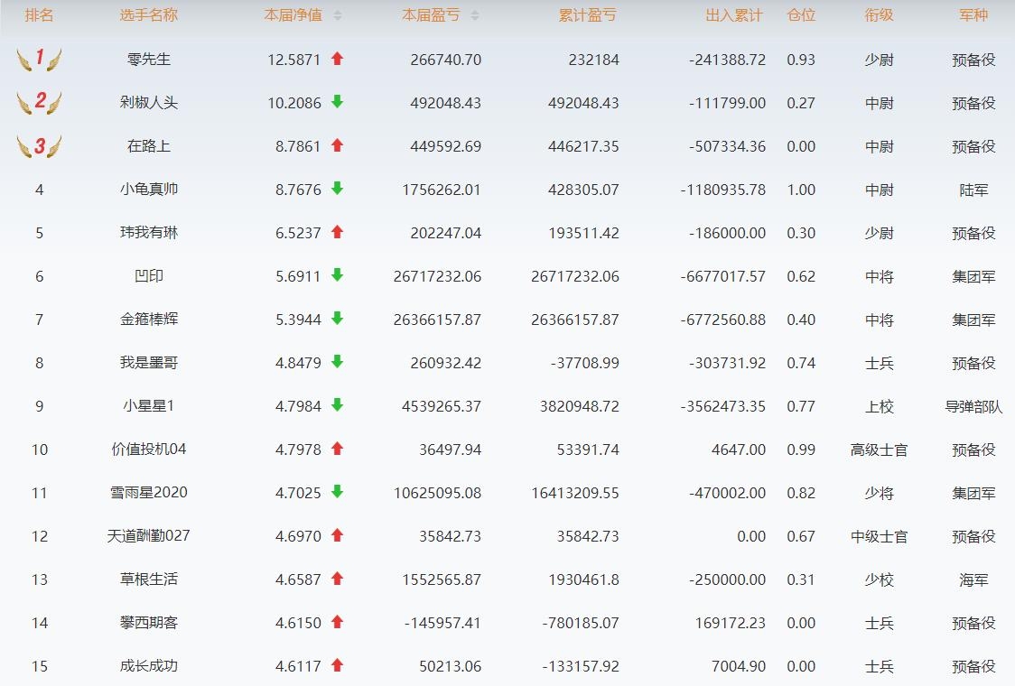This screenshot has height=686, width=1015.
Task: Click the 选手名称 column header
Action: tap(149, 15)
